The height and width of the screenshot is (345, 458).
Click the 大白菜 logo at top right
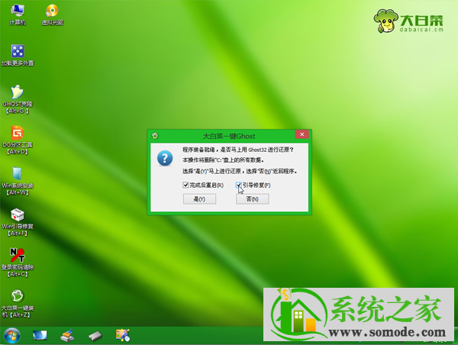pyautogui.click(x=408, y=21)
